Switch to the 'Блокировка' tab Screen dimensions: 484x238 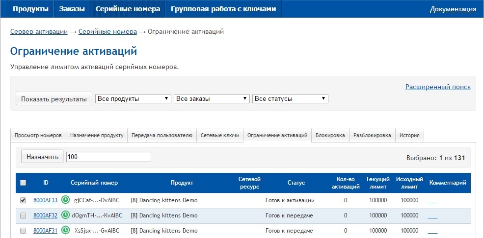(330, 135)
